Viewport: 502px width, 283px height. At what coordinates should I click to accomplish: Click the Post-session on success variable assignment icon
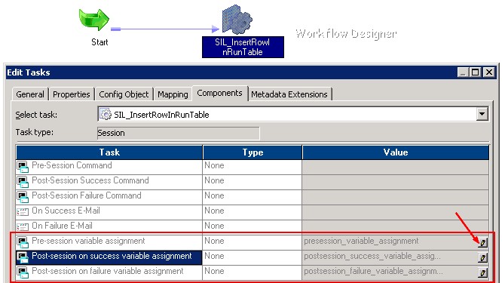23,257
